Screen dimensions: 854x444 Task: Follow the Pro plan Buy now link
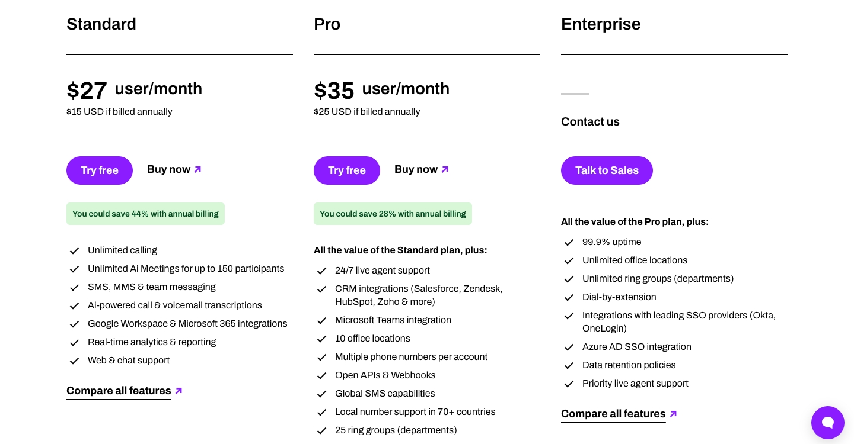click(416, 169)
